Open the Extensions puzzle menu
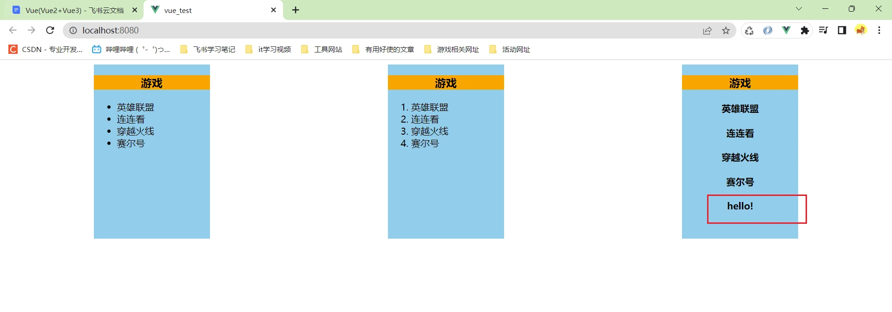This screenshot has width=892, height=312. coord(805,31)
